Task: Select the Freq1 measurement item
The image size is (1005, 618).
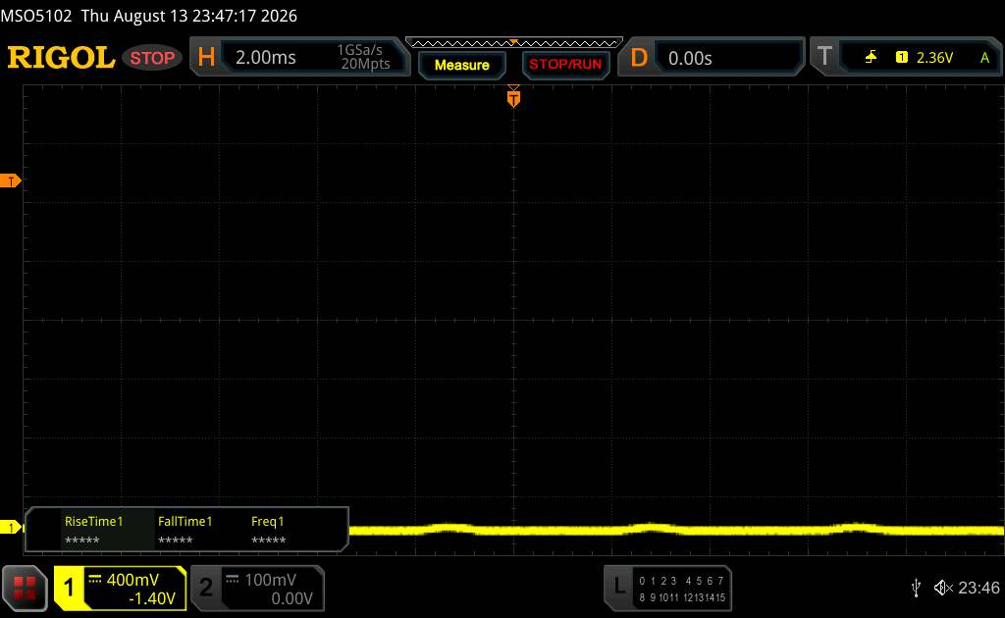Action: pos(268,531)
